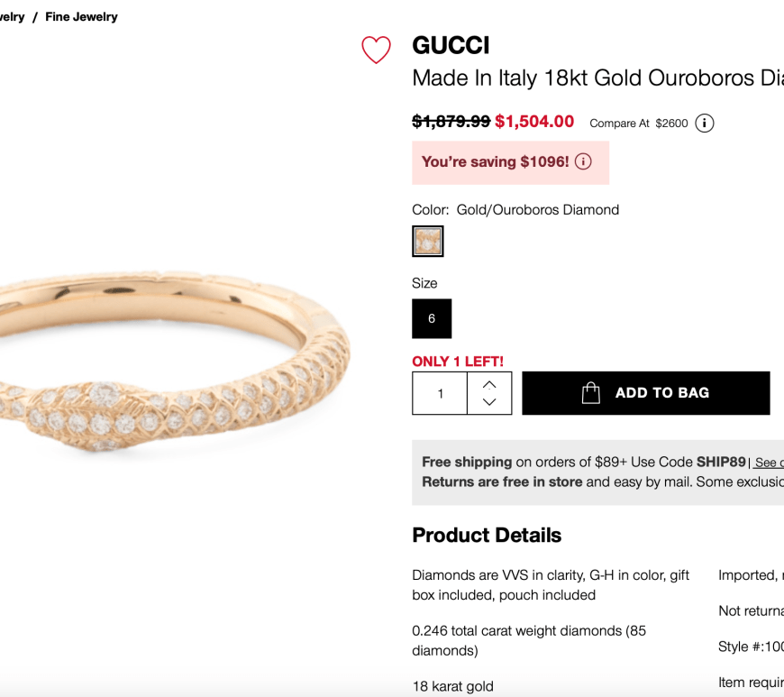Click the $1,504.00 sale price
Image resolution: width=784 pixels, height=697 pixels.
[534, 122]
